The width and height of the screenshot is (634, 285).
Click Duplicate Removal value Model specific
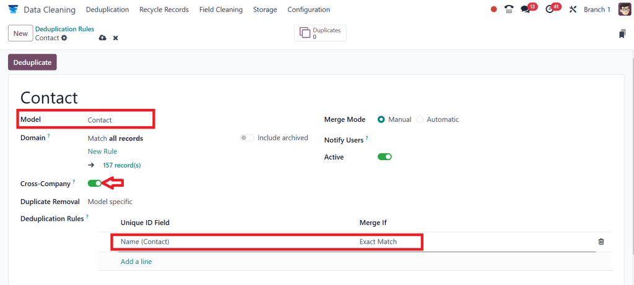point(110,202)
